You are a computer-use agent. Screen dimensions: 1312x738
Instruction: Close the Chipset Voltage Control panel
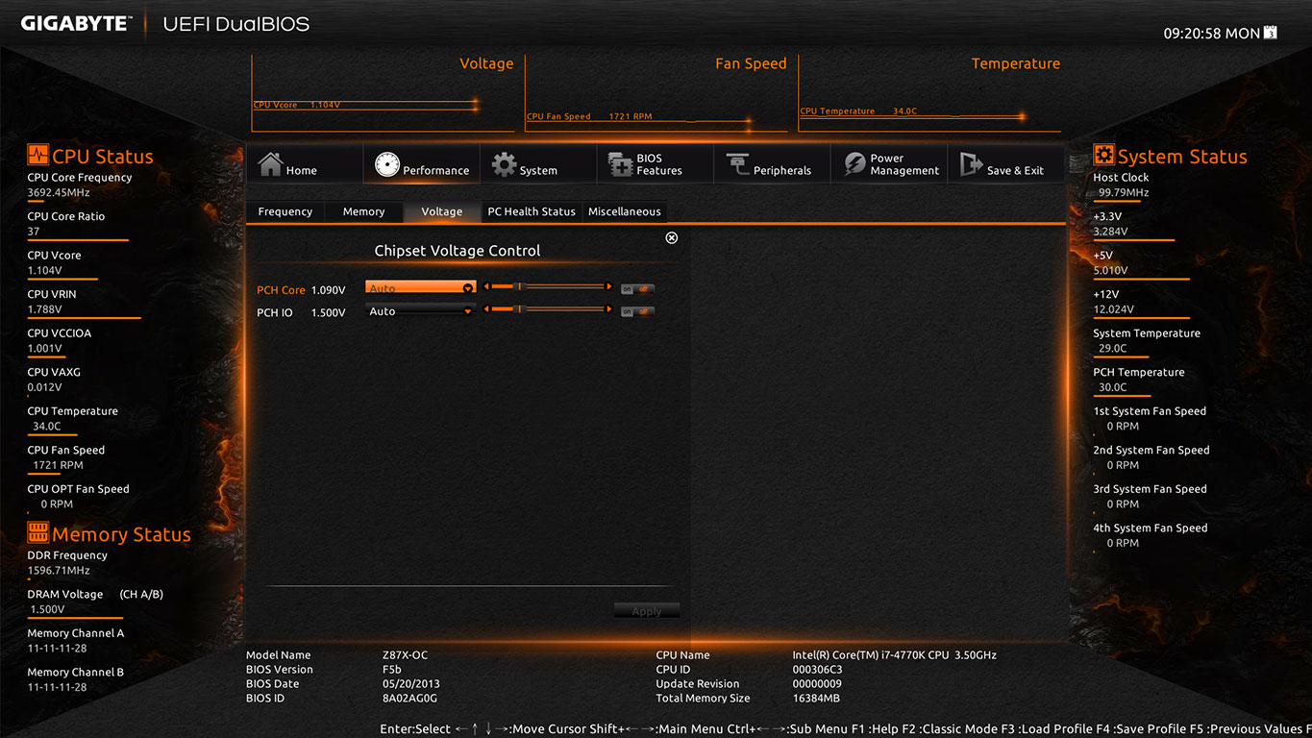click(672, 237)
